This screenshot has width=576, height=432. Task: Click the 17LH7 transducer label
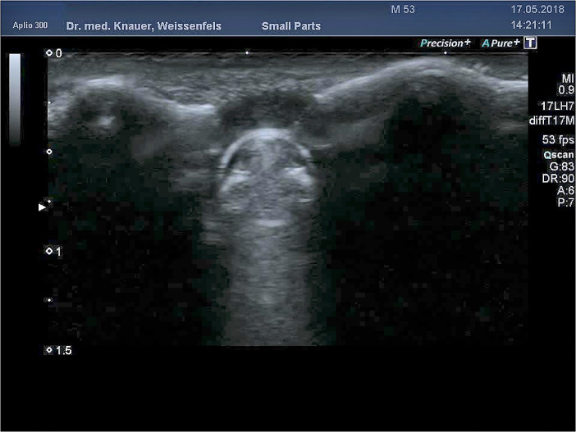[x=557, y=106]
